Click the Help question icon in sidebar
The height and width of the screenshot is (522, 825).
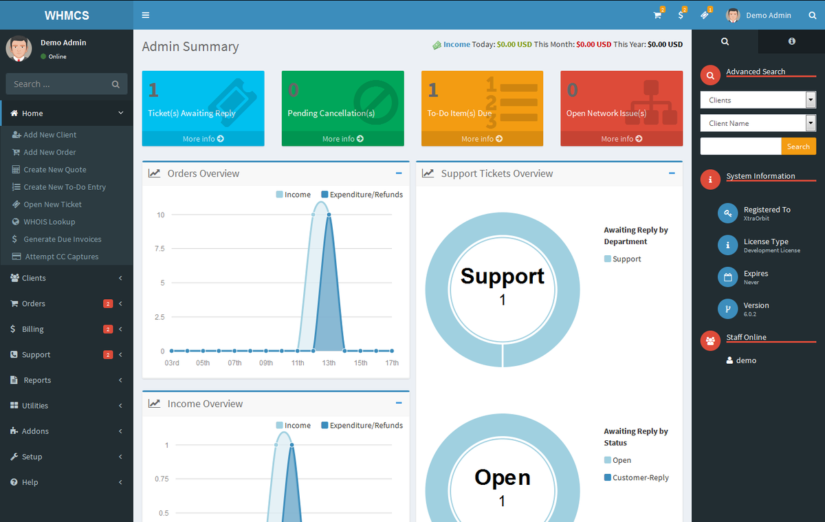(14, 481)
